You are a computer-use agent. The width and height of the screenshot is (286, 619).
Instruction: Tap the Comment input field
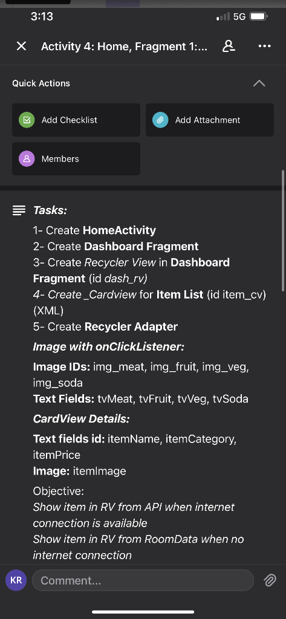[x=143, y=580]
